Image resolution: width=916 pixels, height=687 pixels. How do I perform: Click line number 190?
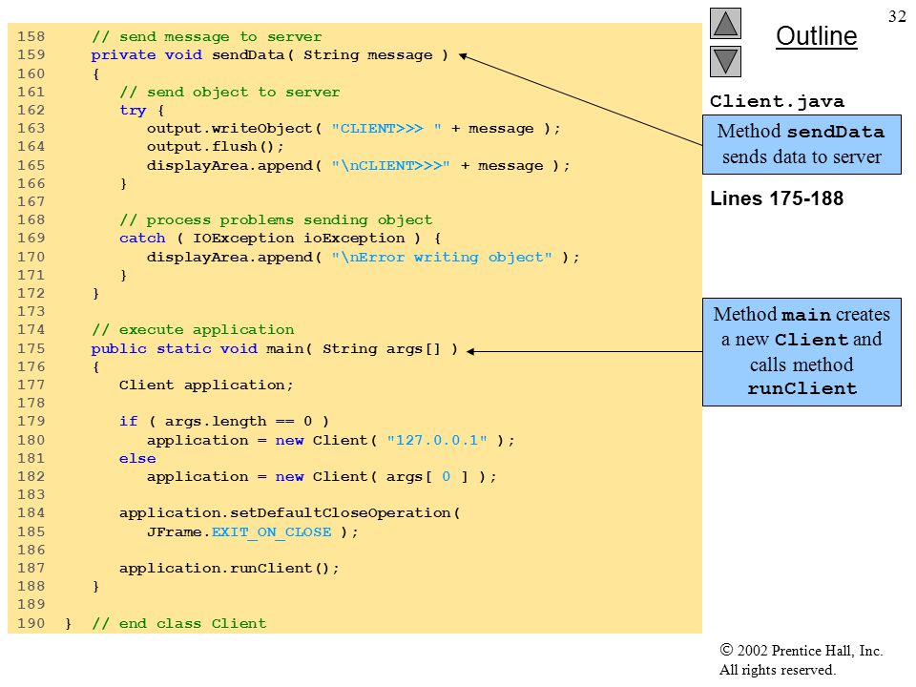(x=31, y=623)
